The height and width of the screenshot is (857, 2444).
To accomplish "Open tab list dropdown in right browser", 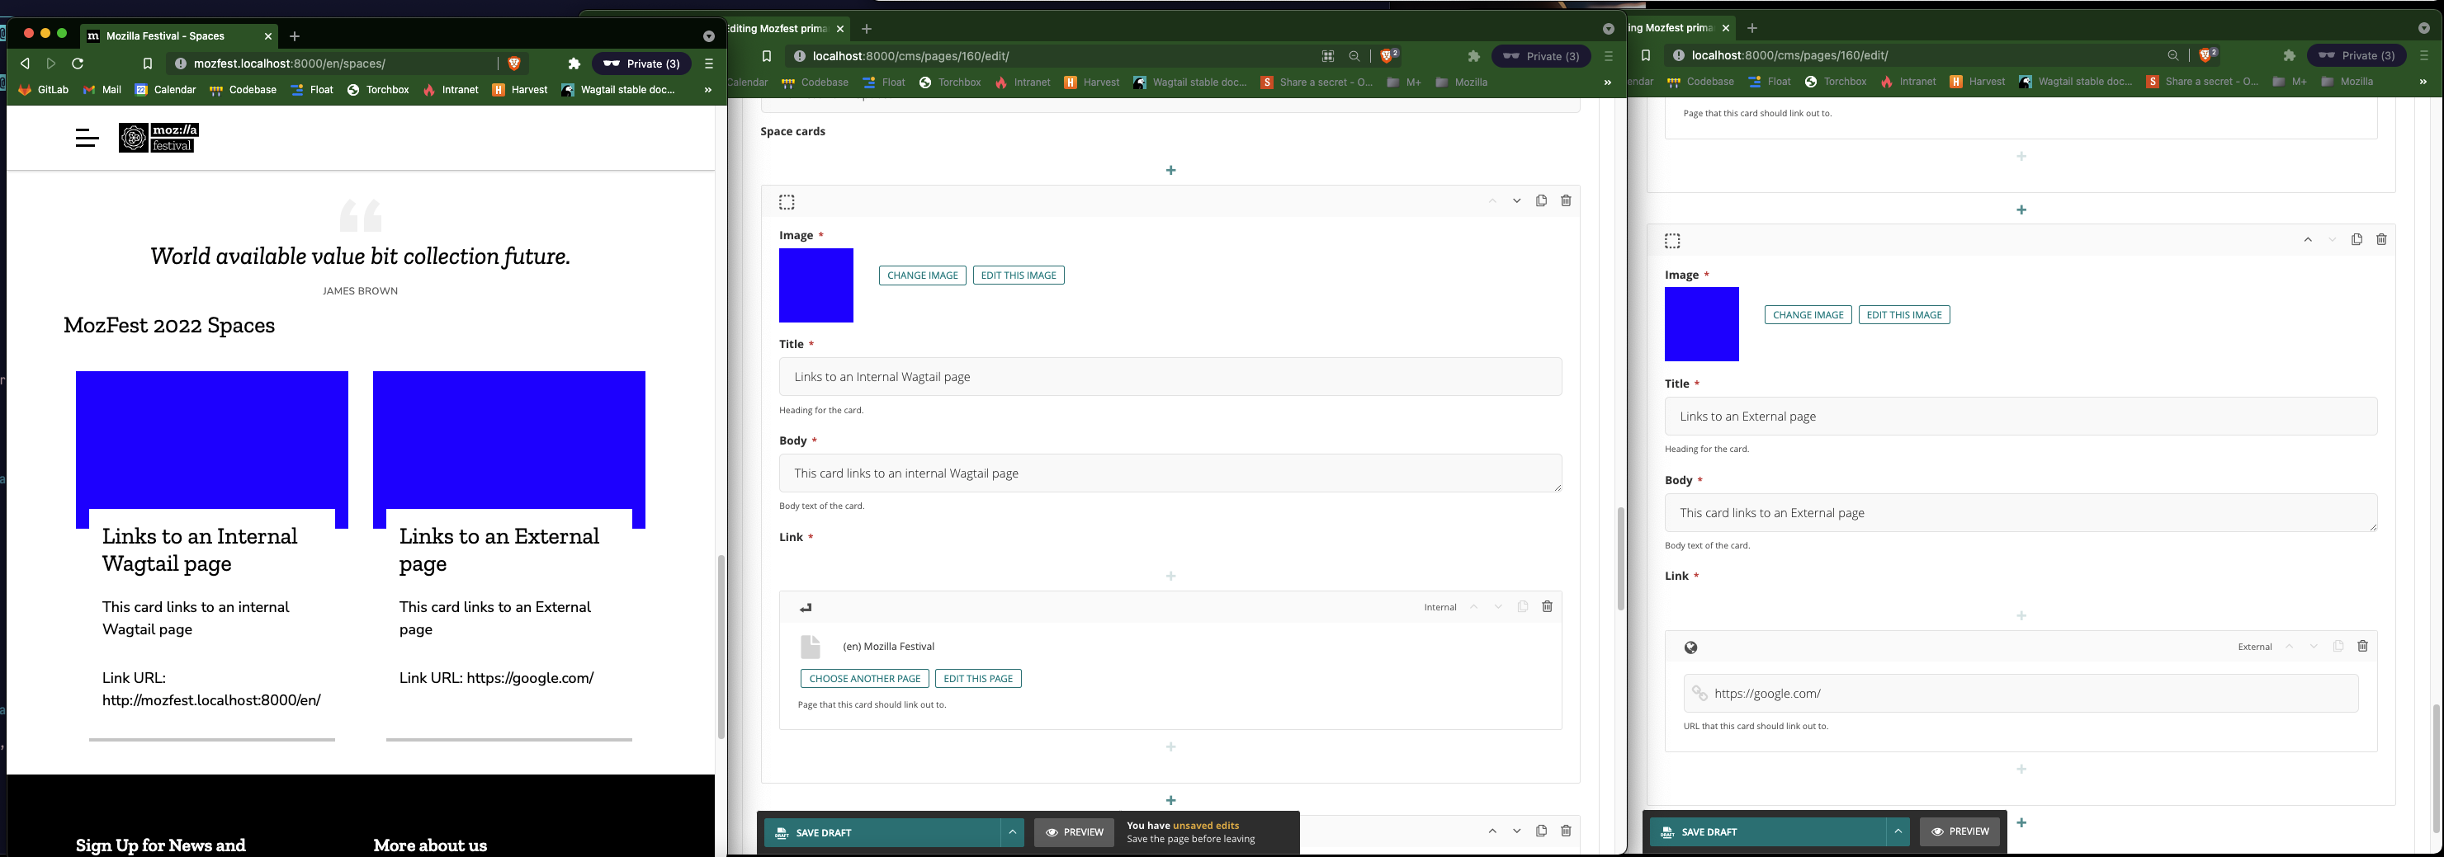I will coord(2423,28).
